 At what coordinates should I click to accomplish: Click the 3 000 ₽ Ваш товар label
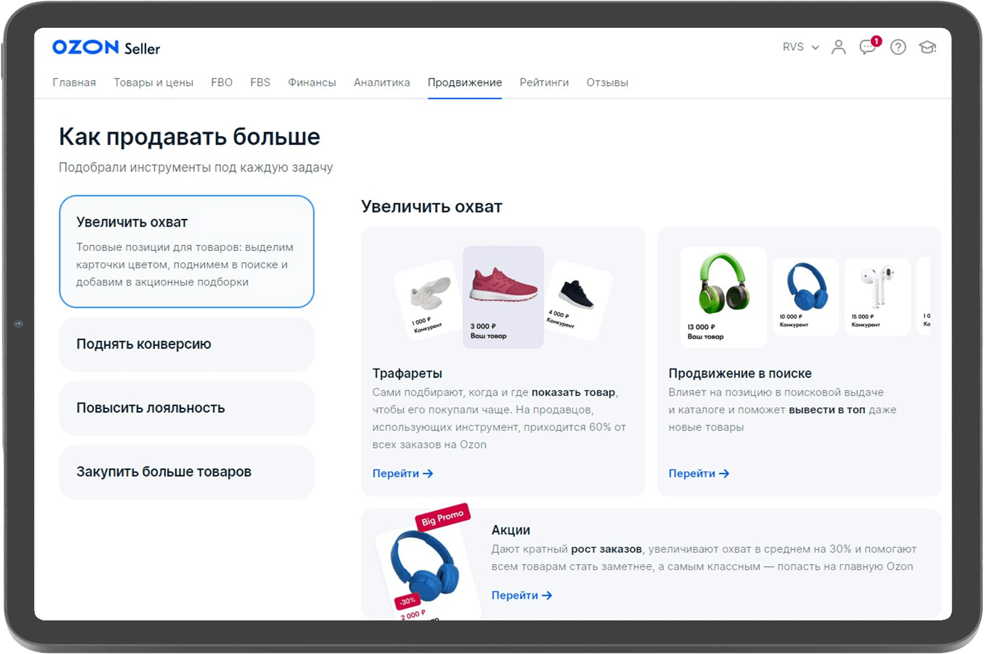pos(488,331)
